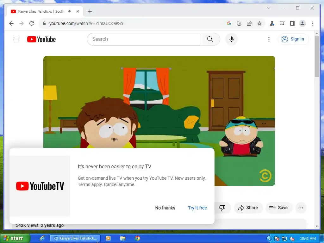Viewport: 324px width, 243px height.
Task: Dislike the video with thumbs down
Action: (222, 208)
